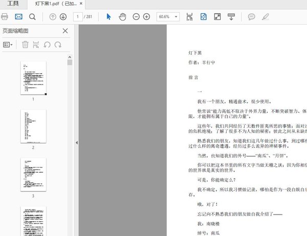Choose the selection arrow tool

pyautogui.click(x=108, y=17)
